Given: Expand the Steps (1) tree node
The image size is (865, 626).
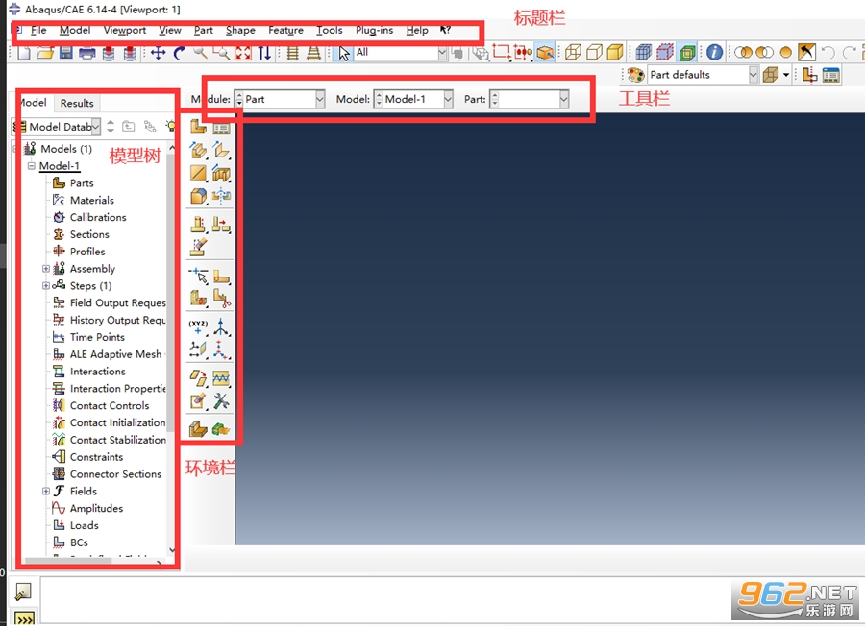Looking at the screenshot, I should coord(46,285).
